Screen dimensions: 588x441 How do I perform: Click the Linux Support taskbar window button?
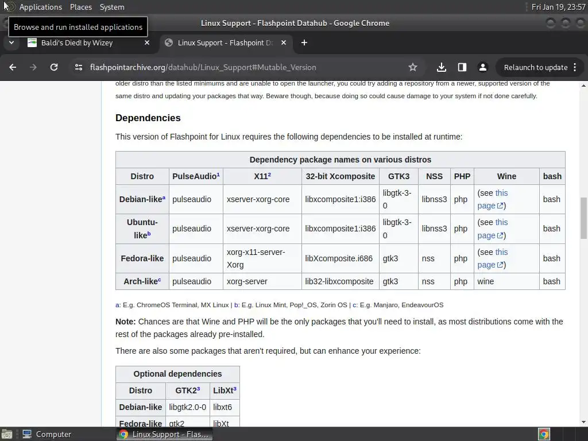coord(164,434)
